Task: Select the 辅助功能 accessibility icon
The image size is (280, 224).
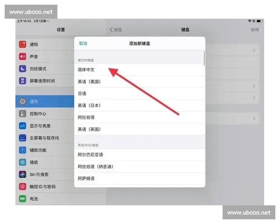Action: (x=22, y=150)
